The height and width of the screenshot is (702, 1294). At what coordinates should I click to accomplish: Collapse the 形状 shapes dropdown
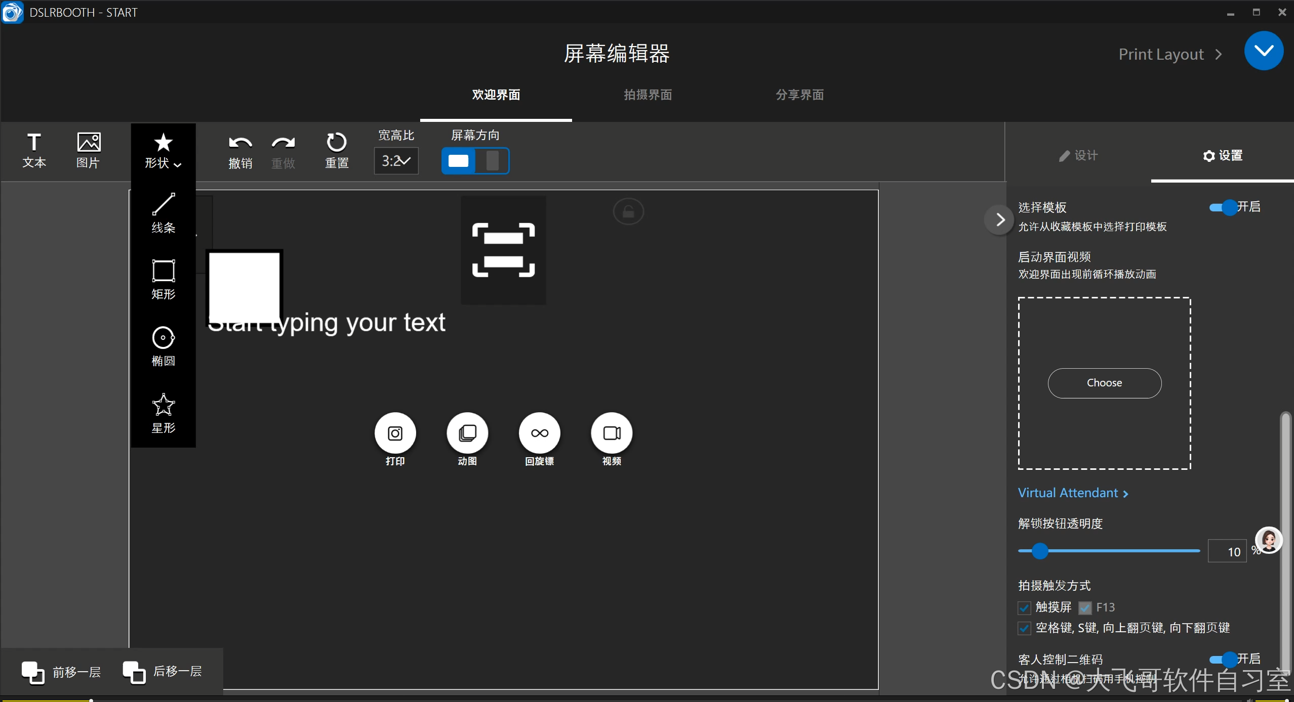pos(163,150)
